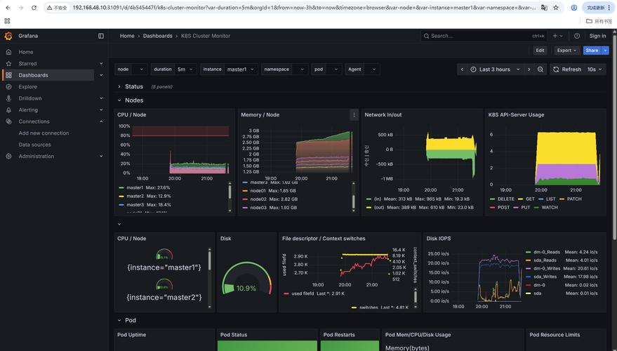
Task: Open Last 3 hours time picker
Action: click(x=495, y=69)
